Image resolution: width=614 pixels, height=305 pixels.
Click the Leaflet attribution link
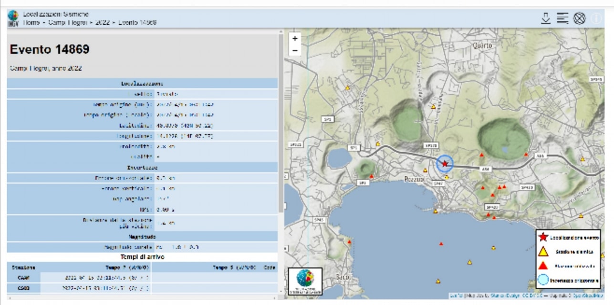[457, 296]
